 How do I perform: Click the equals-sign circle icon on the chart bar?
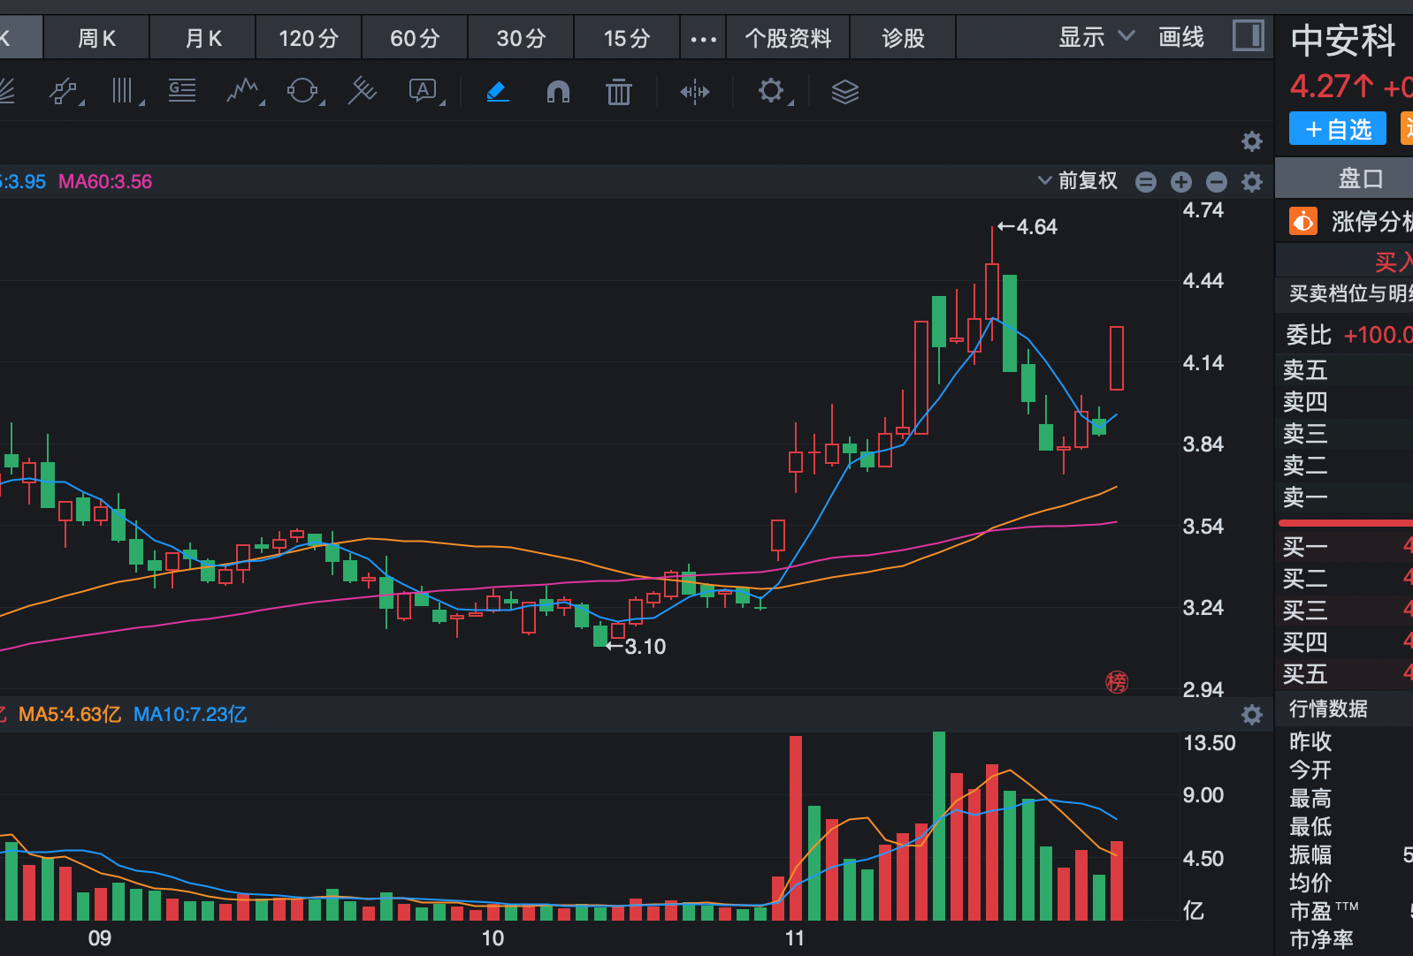pyautogui.click(x=1146, y=182)
